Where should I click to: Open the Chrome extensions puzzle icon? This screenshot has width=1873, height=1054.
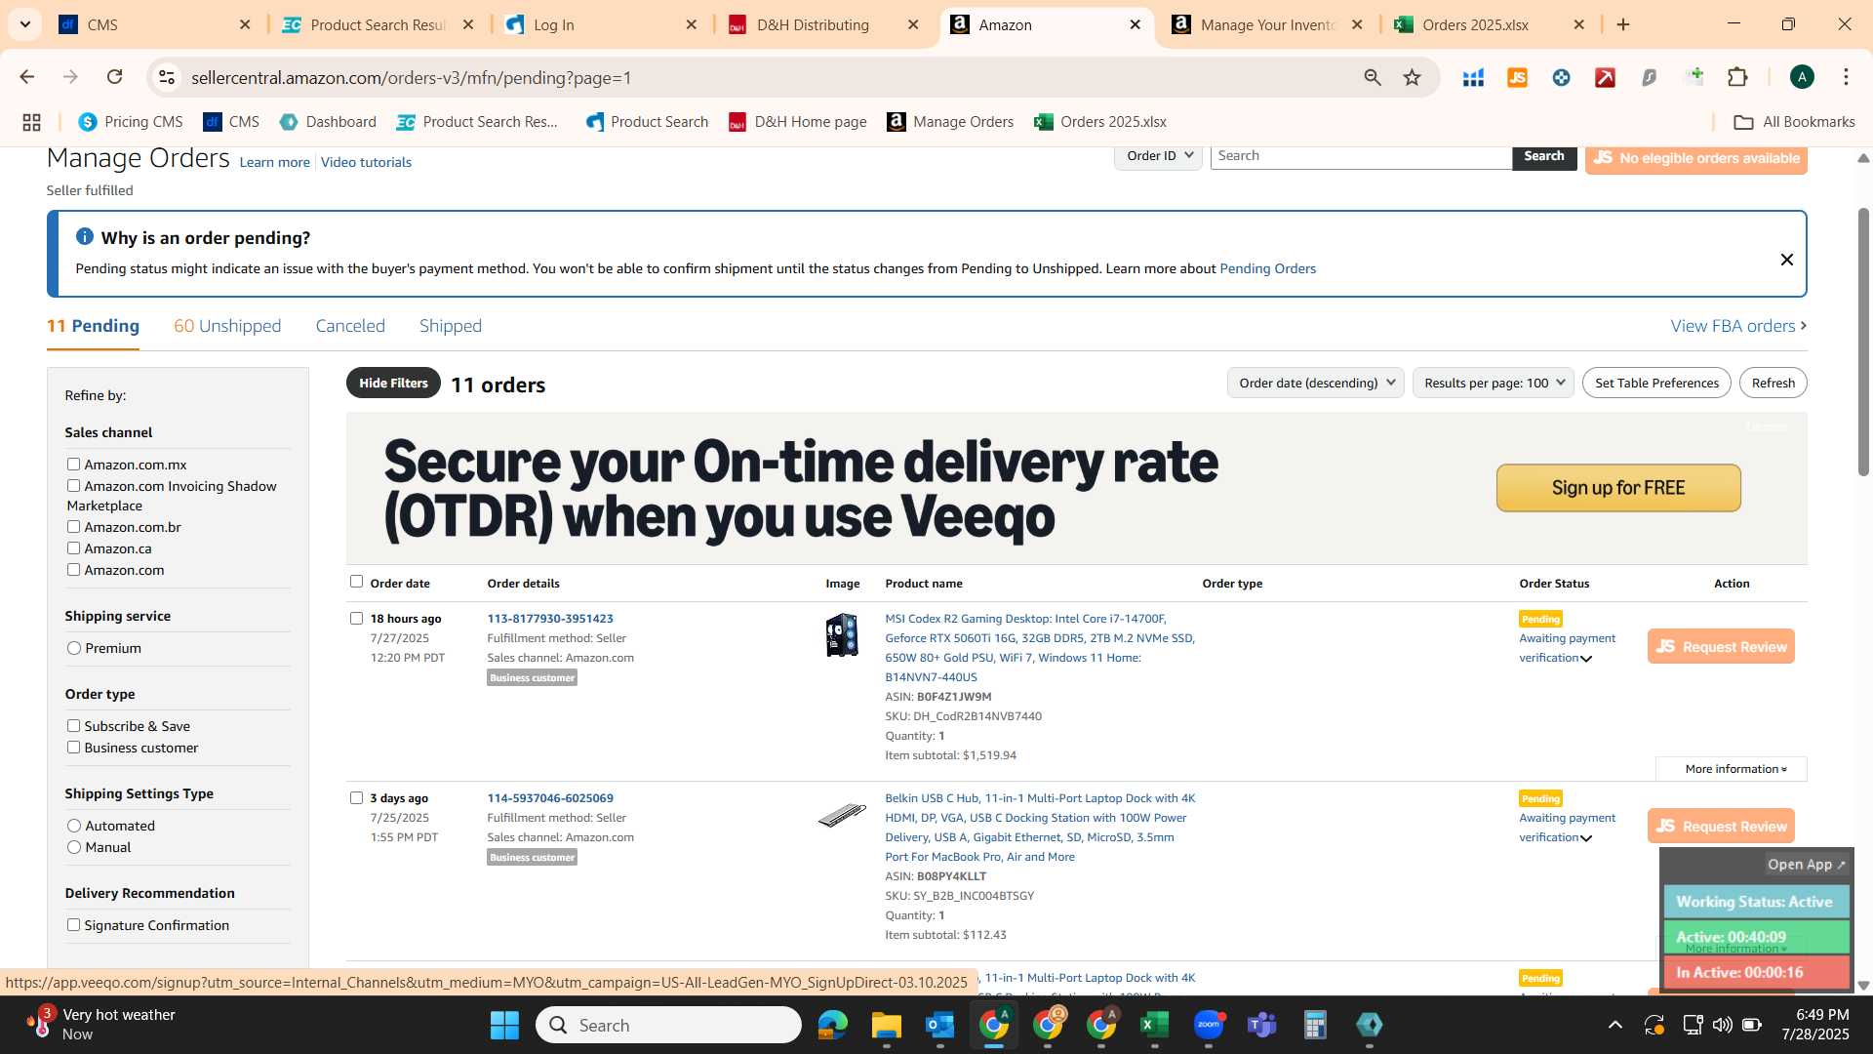(1737, 77)
